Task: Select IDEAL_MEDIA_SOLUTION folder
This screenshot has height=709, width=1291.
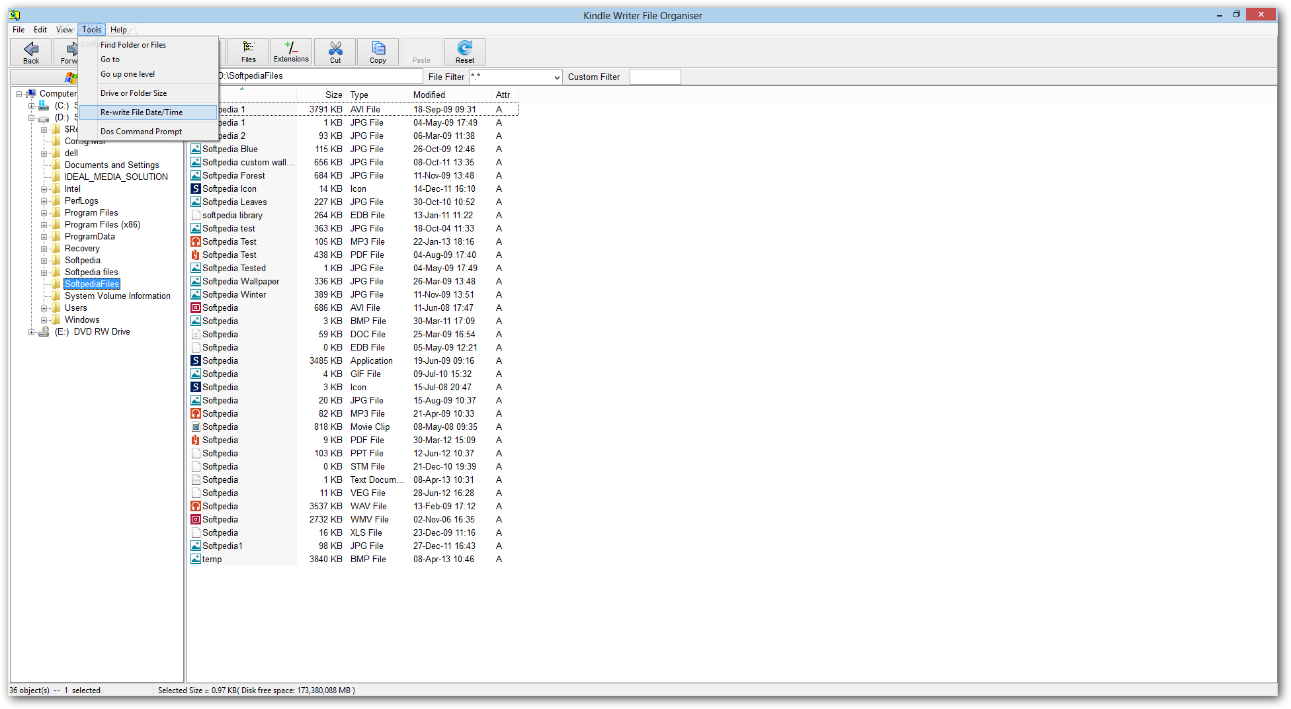Action: coord(116,177)
